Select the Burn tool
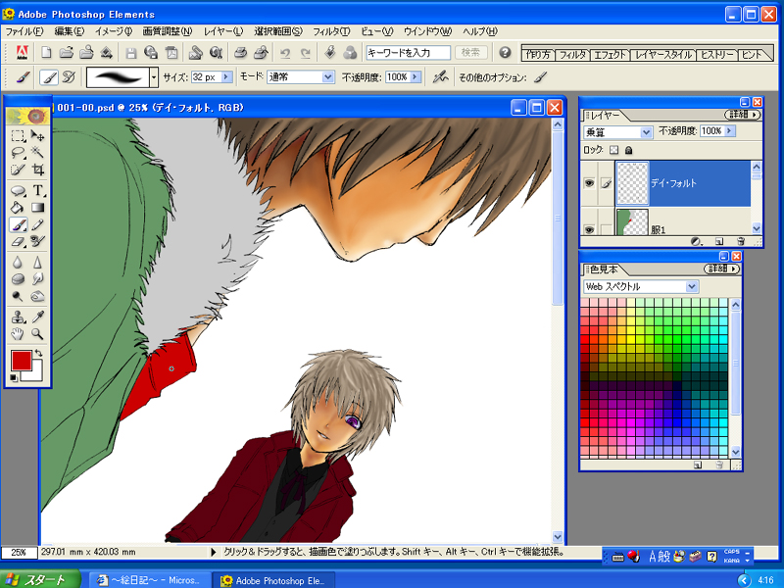 (x=37, y=296)
